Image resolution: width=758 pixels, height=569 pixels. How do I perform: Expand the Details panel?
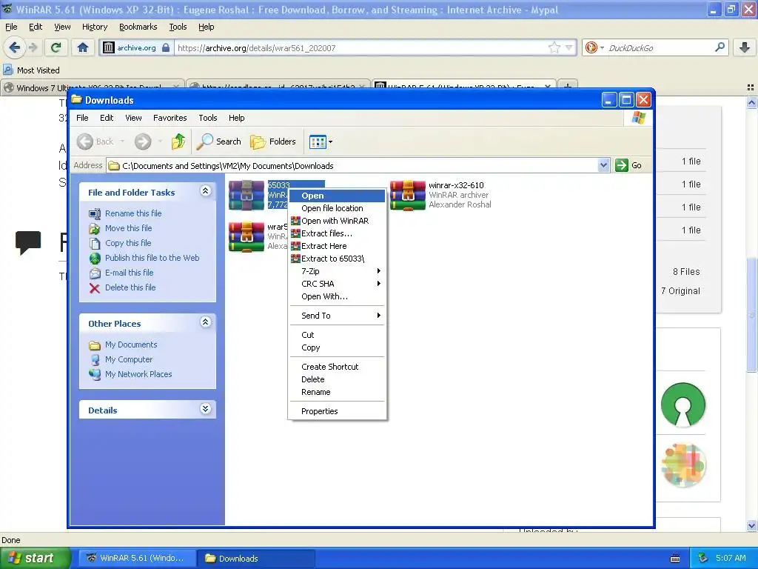[x=206, y=408]
